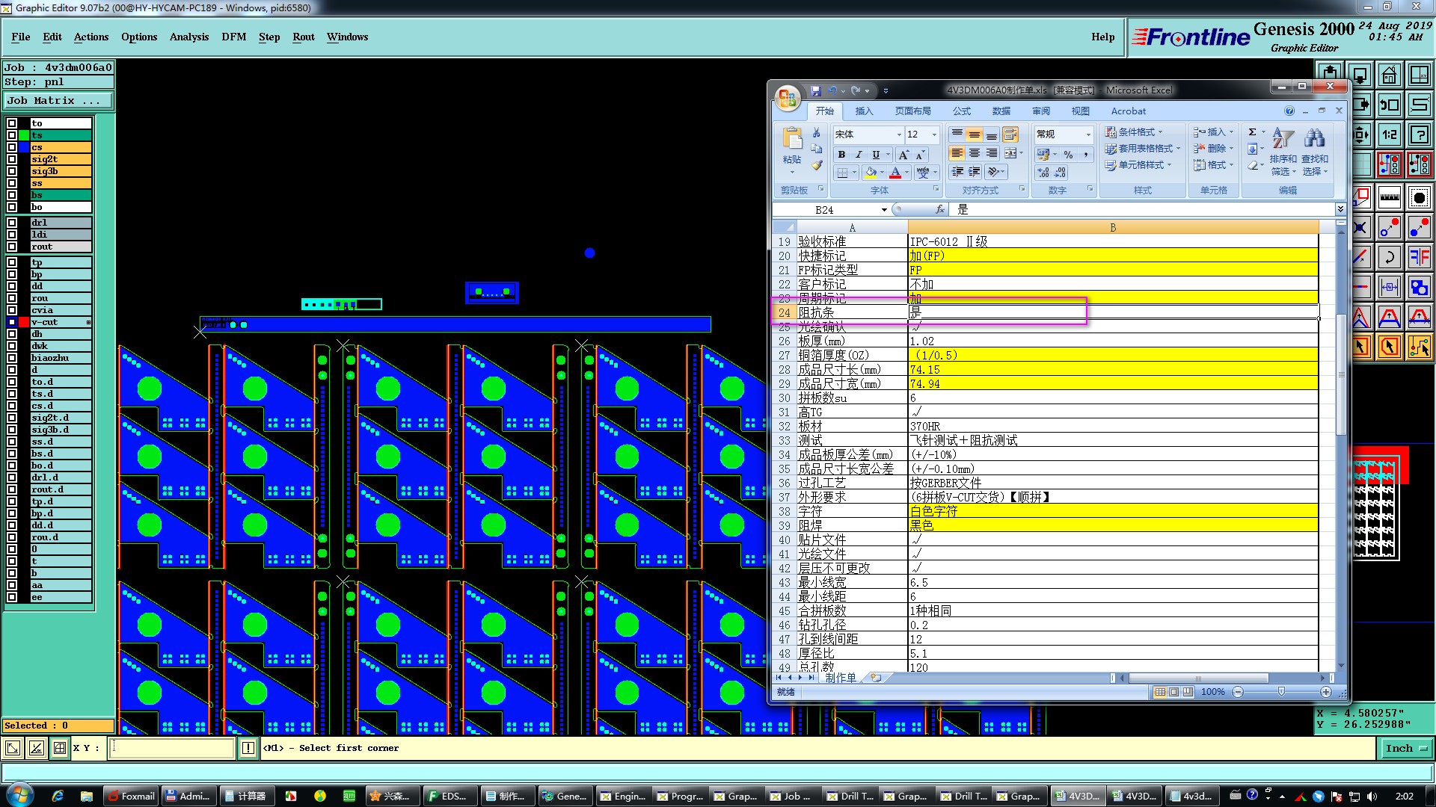Click the 制作单 sheet tab
This screenshot has height=807, width=1436.
pyautogui.click(x=840, y=678)
